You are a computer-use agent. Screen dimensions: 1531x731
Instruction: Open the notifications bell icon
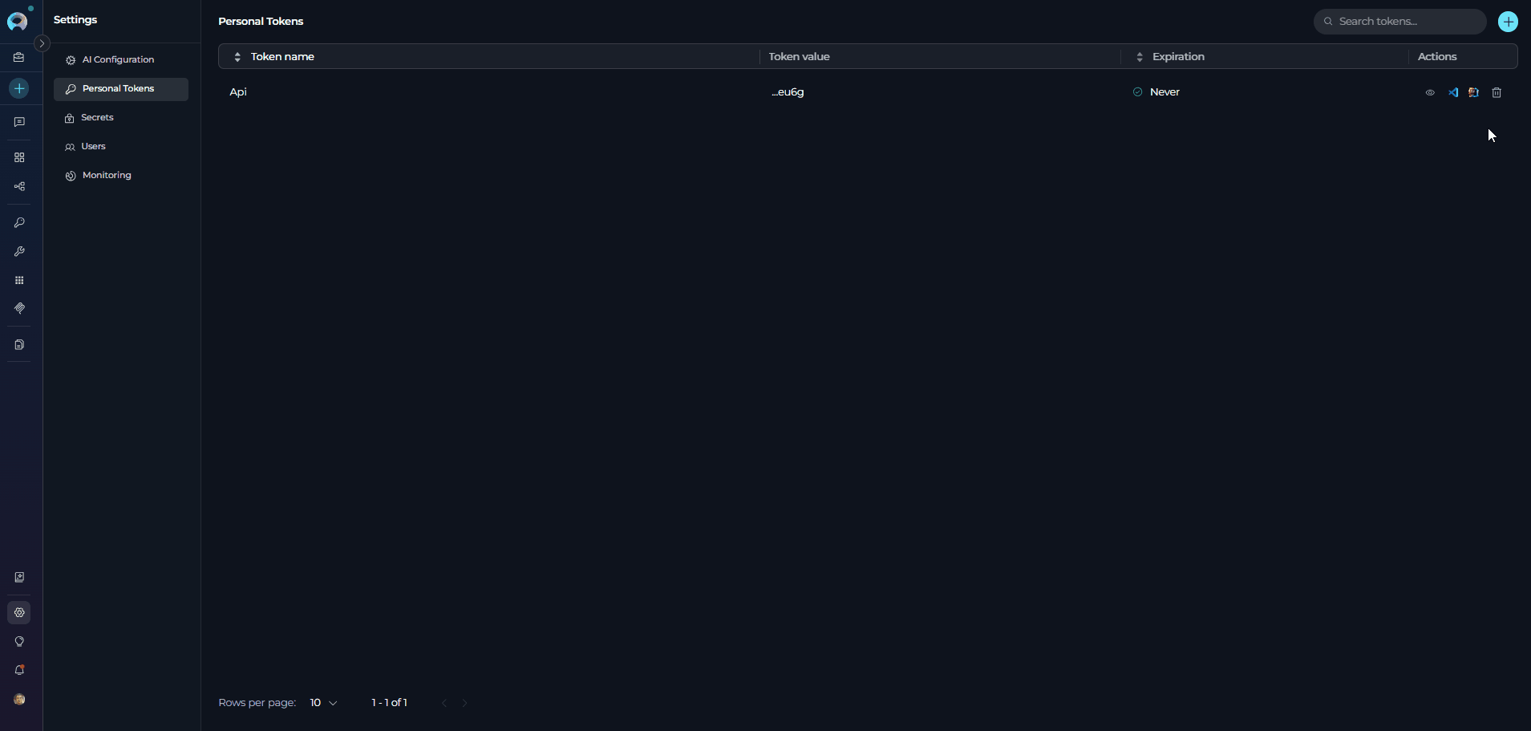pyautogui.click(x=19, y=670)
